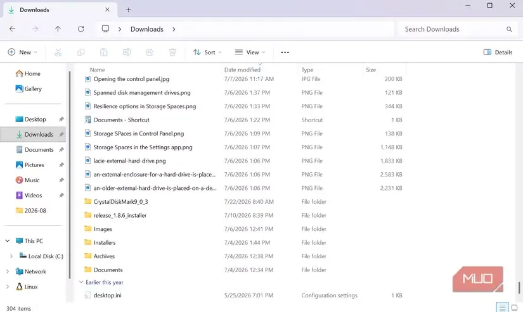Viewport: 523px width, 312px height.
Task: Sort by the Name column header
Action: [97, 70]
